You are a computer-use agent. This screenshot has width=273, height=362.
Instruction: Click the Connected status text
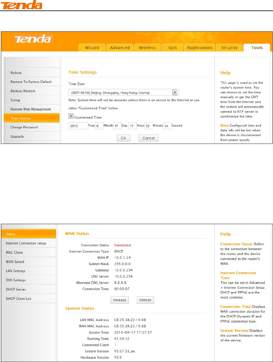pos(122,245)
